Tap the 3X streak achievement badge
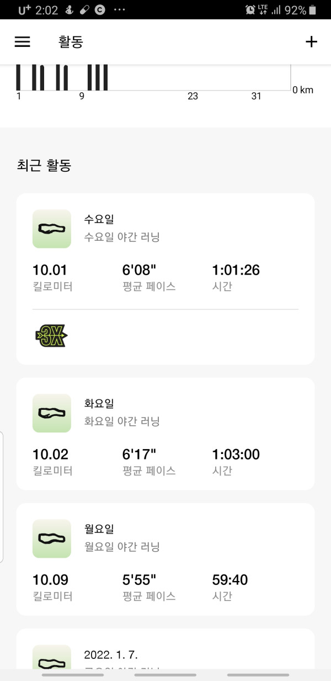331x681 pixels. 51,335
